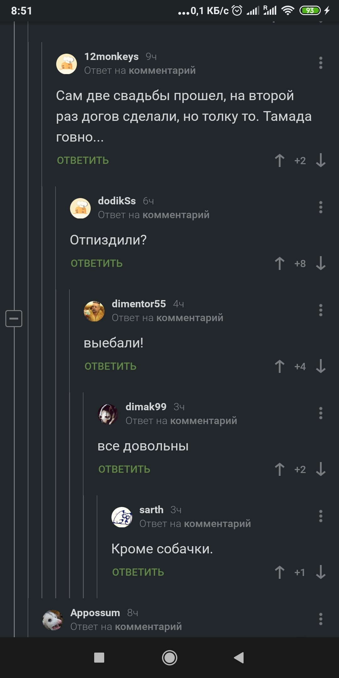This screenshot has height=678, width=339.
Task: Reply to the sarth comment
Action: click(x=138, y=572)
